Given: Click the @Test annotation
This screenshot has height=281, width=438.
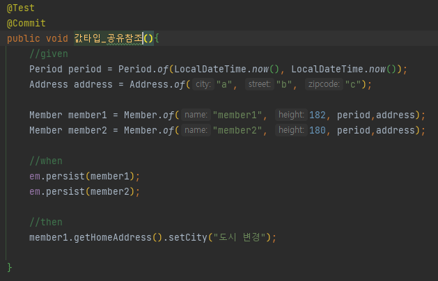Looking at the screenshot, I should click(x=21, y=8).
